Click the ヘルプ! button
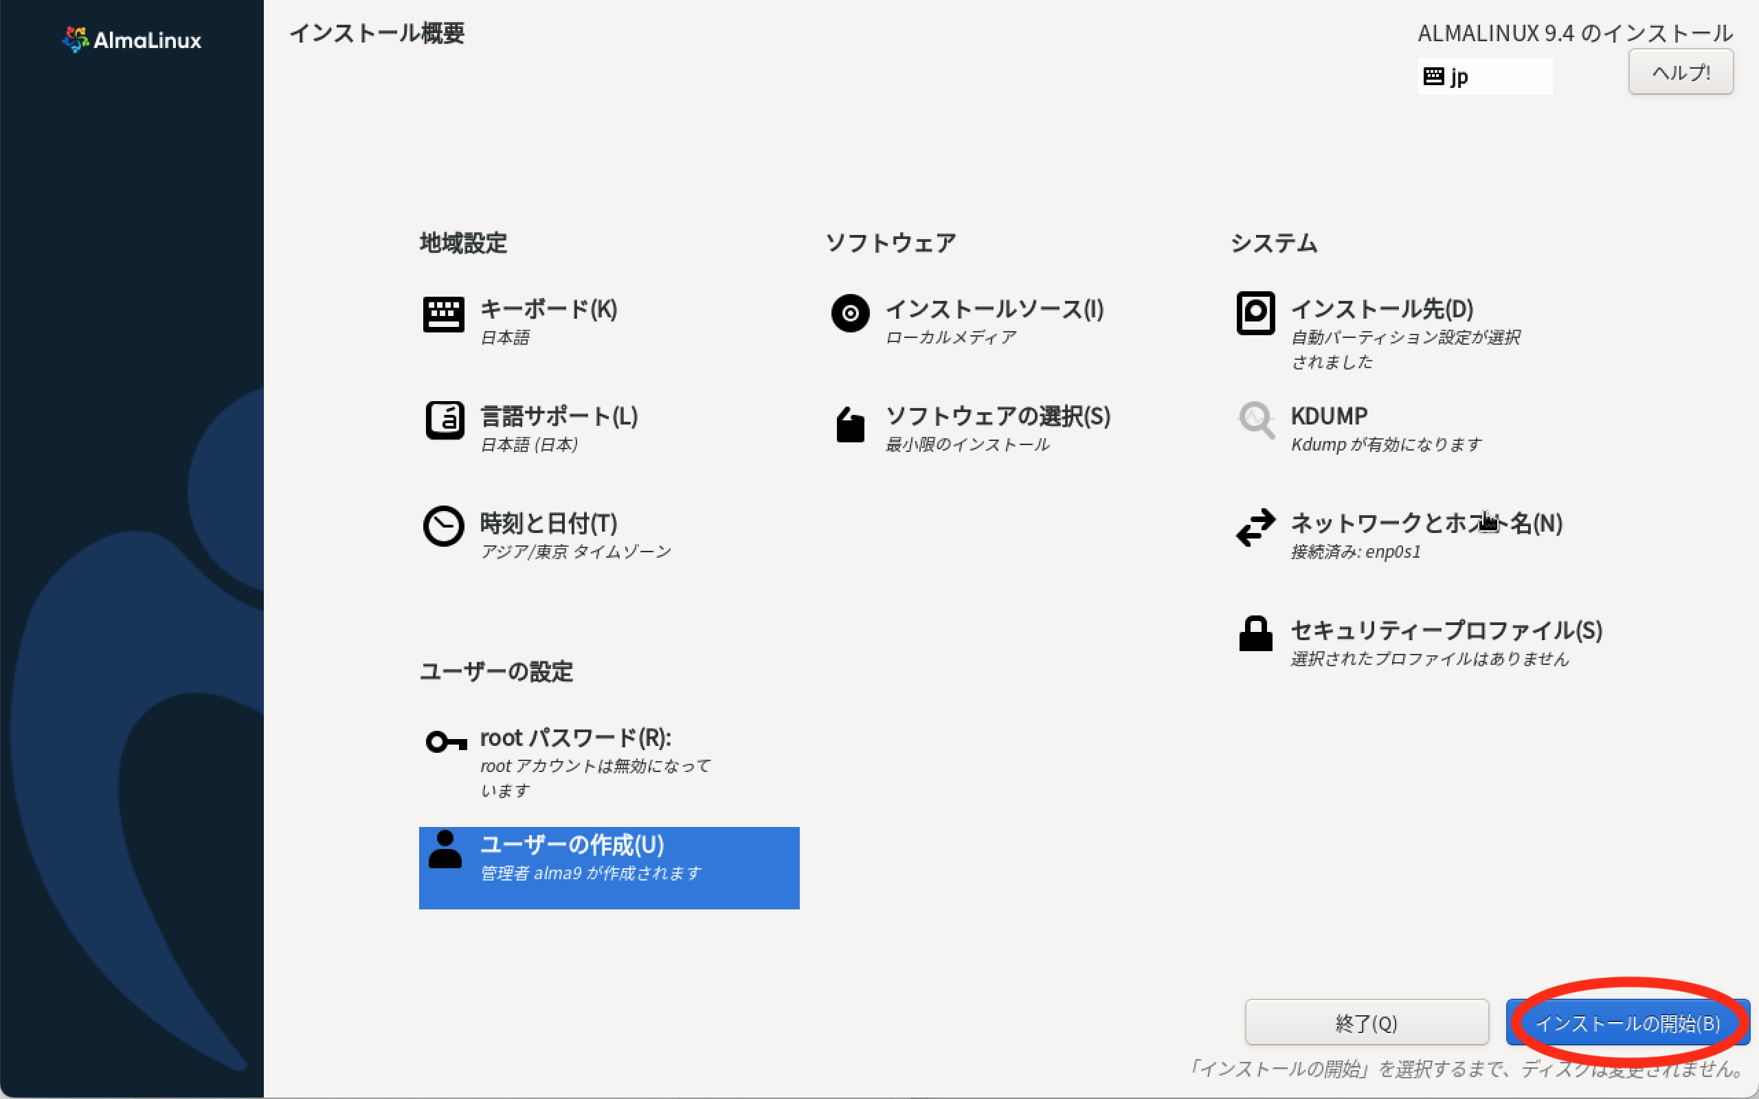 pyautogui.click(x=1681, y=72)
